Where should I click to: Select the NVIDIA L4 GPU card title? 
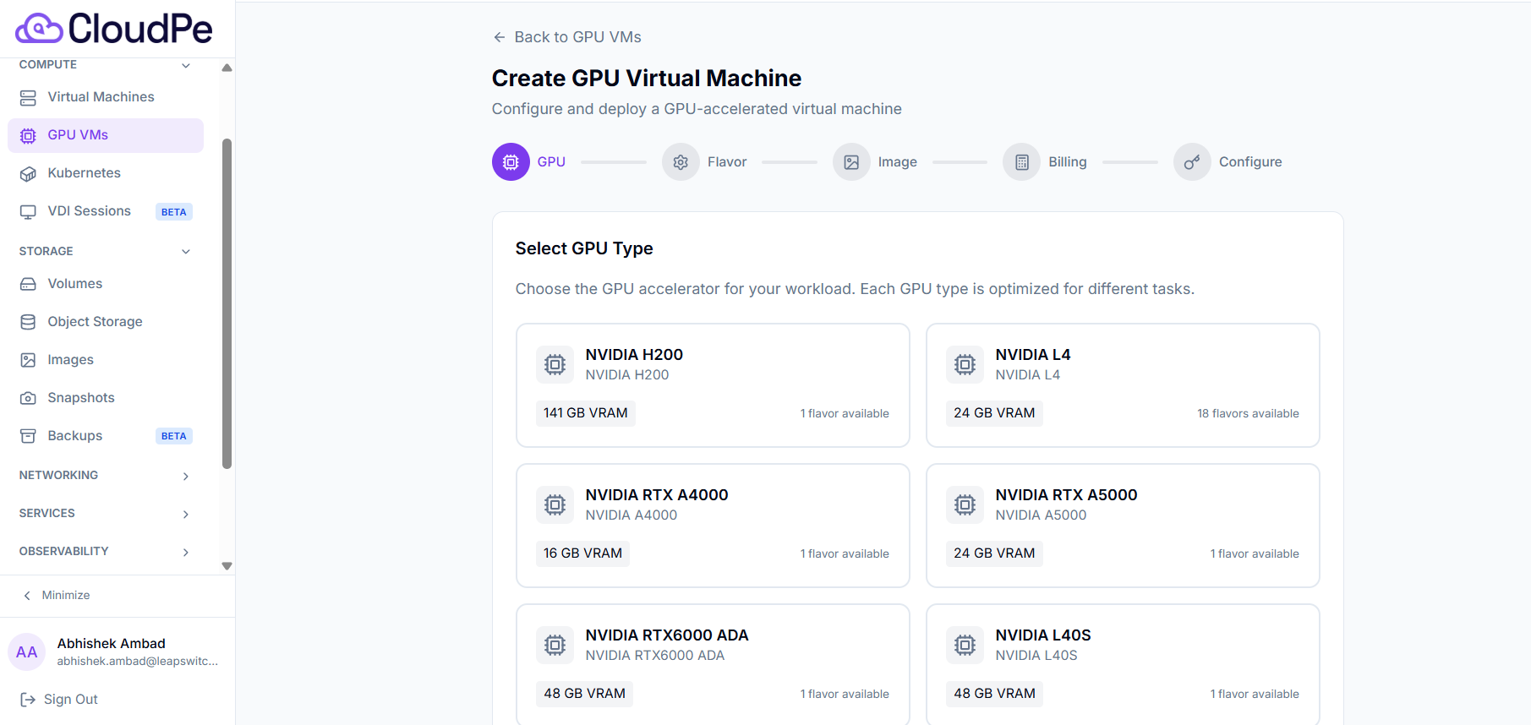(x=1033, y=355)
